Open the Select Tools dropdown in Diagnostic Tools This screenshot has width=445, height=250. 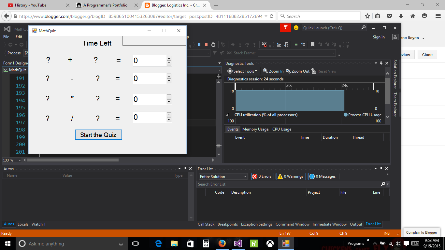click(242, 71)
